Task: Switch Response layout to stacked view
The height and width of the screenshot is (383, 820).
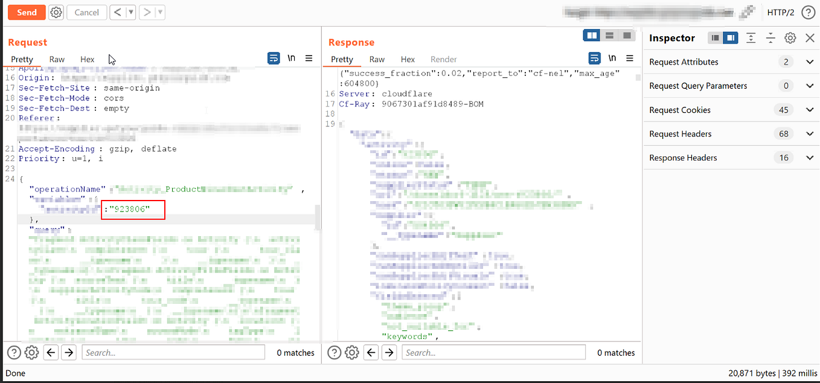Action: pos(609,35)
